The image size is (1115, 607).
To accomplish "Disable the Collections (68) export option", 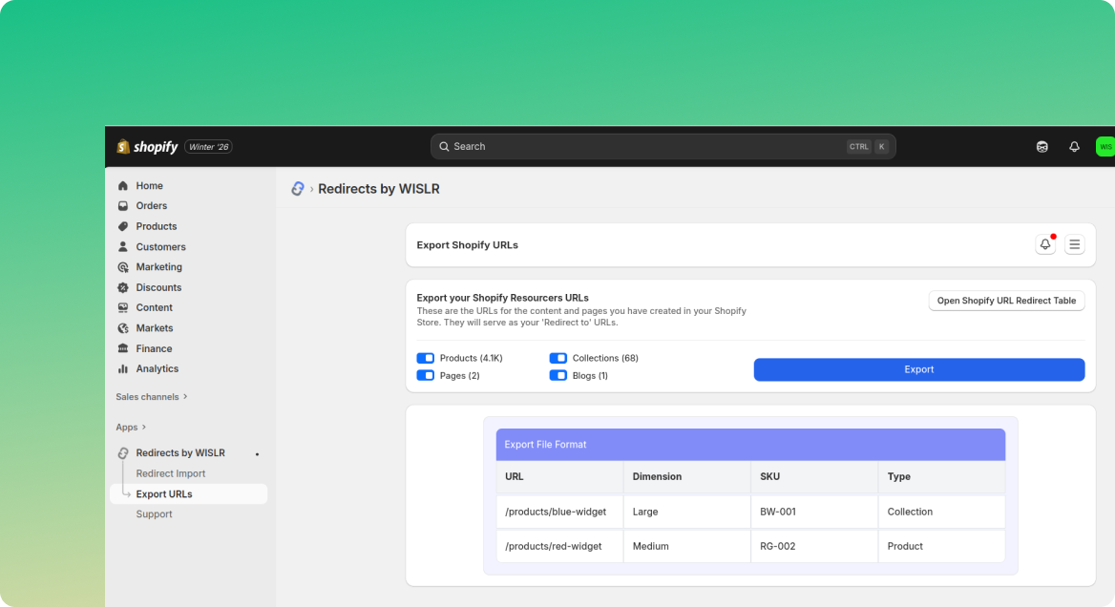I will click(557, 357).
